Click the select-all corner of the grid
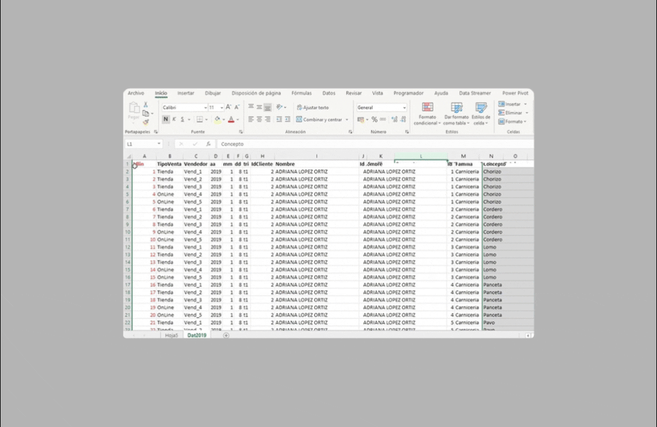This screenshot has width=657, height=427. [128, 156]
